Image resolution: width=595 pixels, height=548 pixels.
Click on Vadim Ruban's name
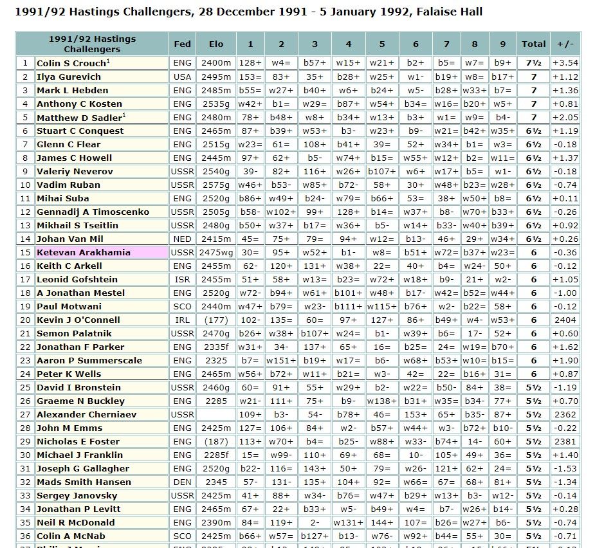click(68, 185)
